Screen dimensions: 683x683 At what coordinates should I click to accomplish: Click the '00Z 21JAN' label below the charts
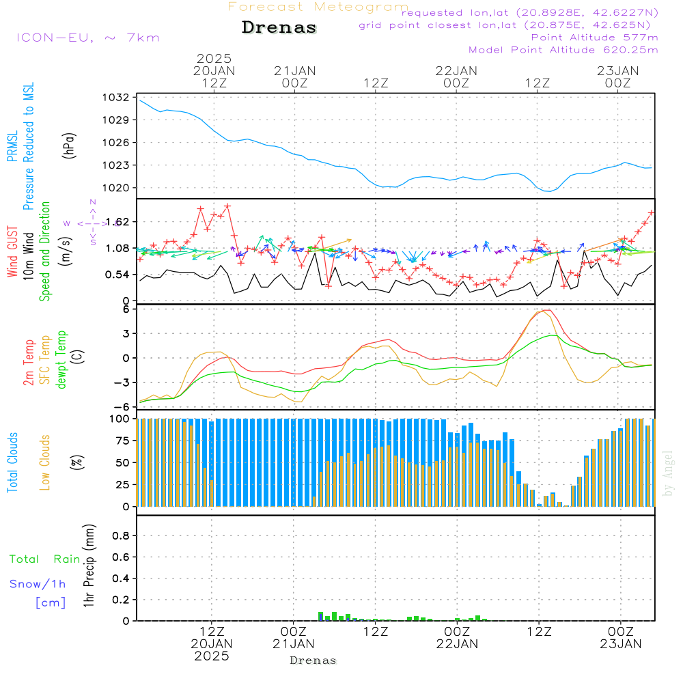(x=293, y=638)
